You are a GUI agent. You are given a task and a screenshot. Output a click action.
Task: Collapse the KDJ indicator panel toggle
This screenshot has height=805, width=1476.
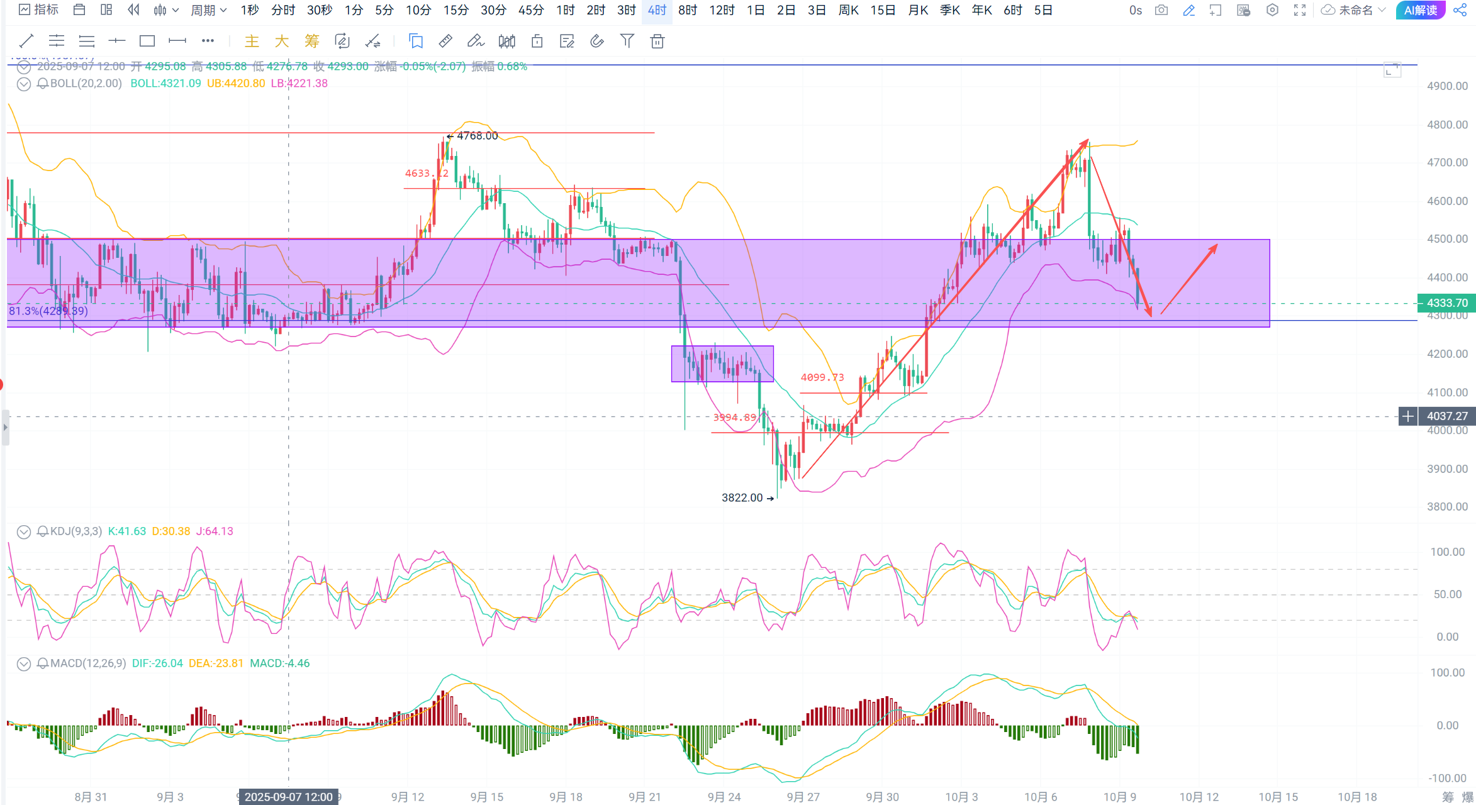pos(23,531)
